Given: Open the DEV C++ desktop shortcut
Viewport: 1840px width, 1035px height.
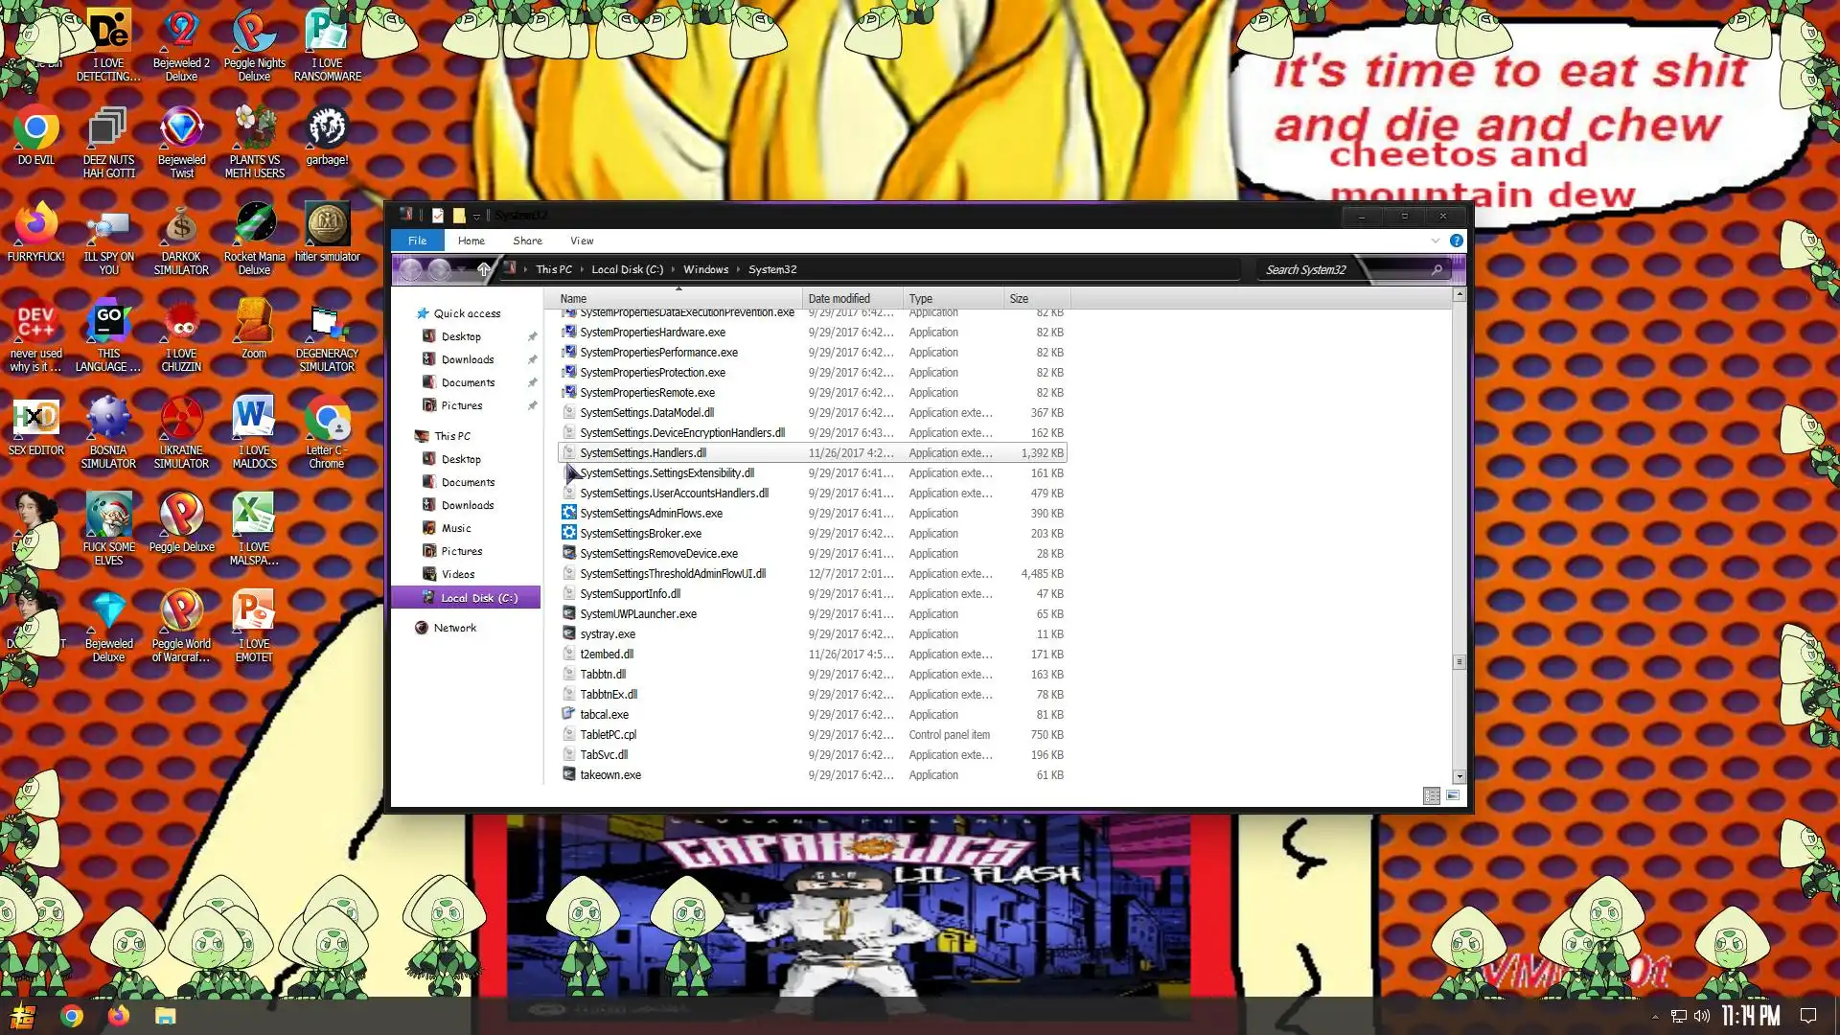Looking at the screenshot, I should [36, 323].
